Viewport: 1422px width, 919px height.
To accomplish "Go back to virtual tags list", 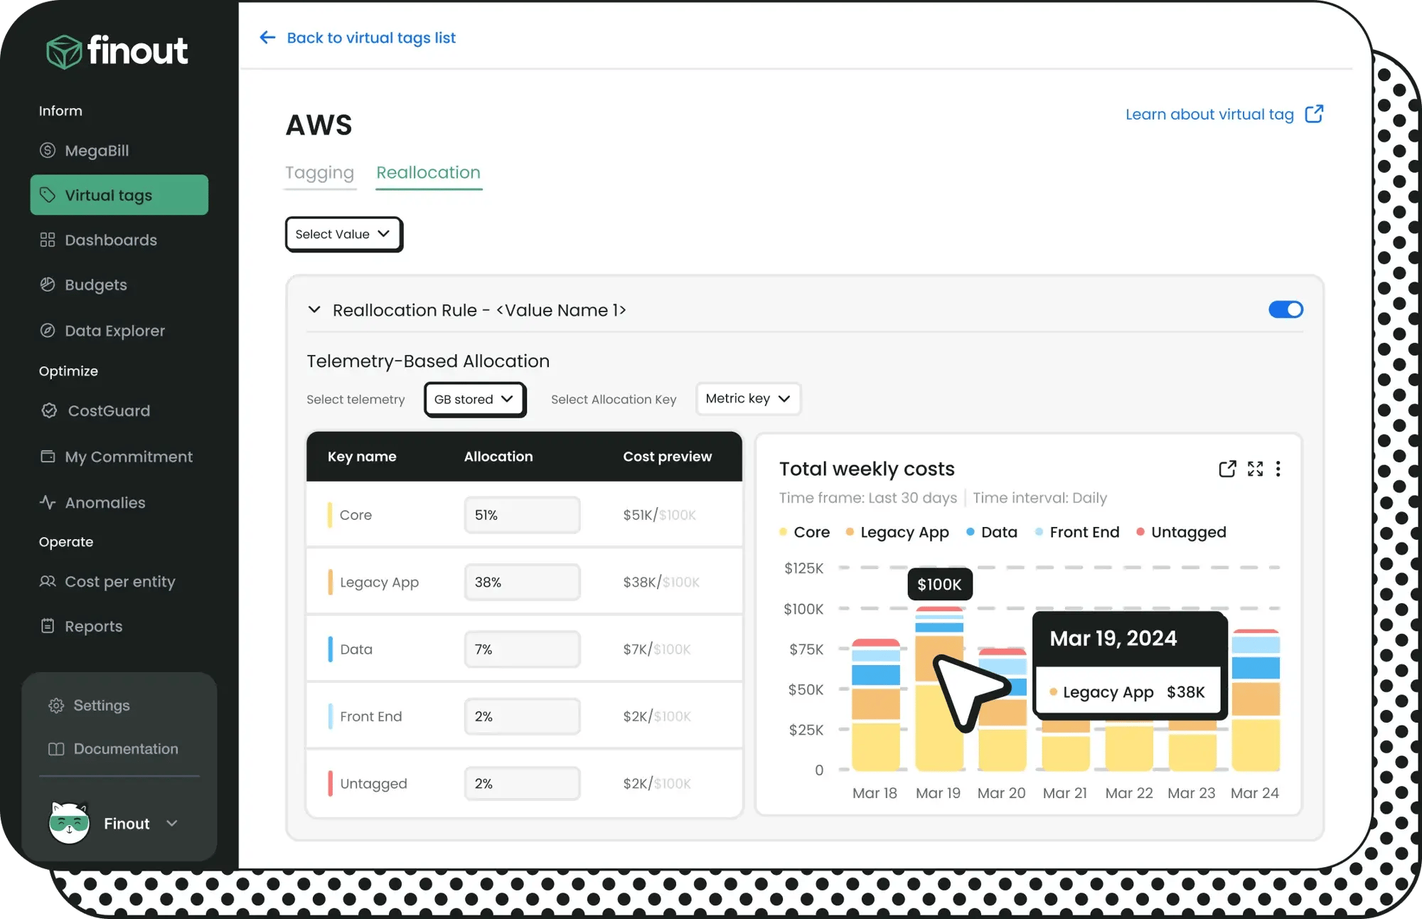I will coord(371,37).
